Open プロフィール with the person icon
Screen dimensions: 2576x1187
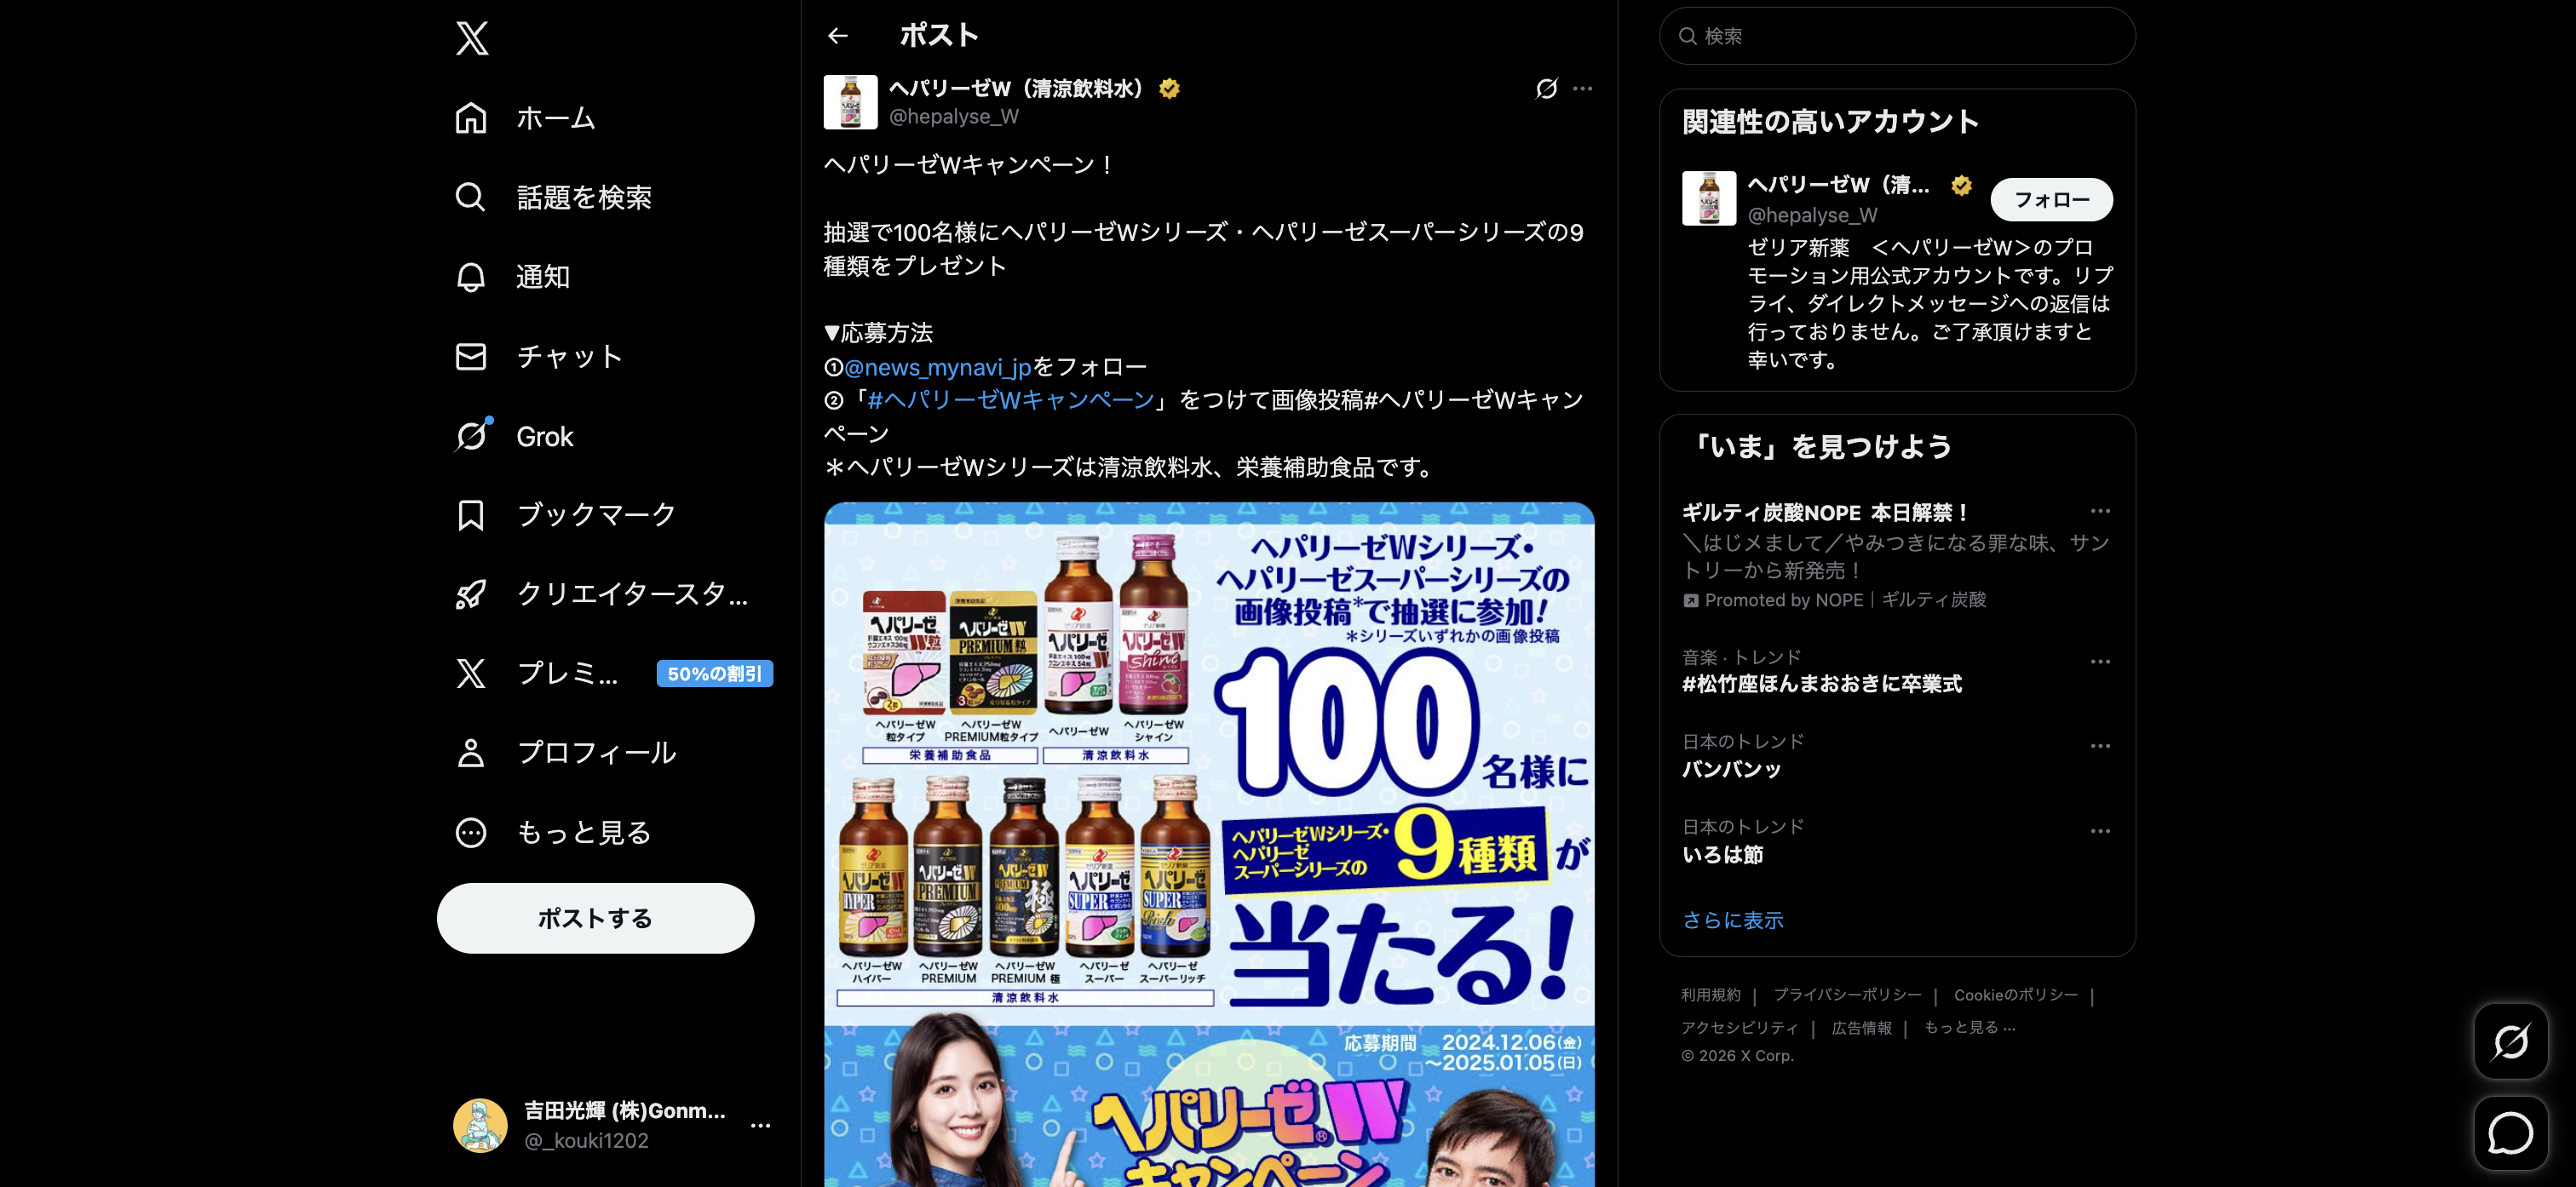click(471, 752)
